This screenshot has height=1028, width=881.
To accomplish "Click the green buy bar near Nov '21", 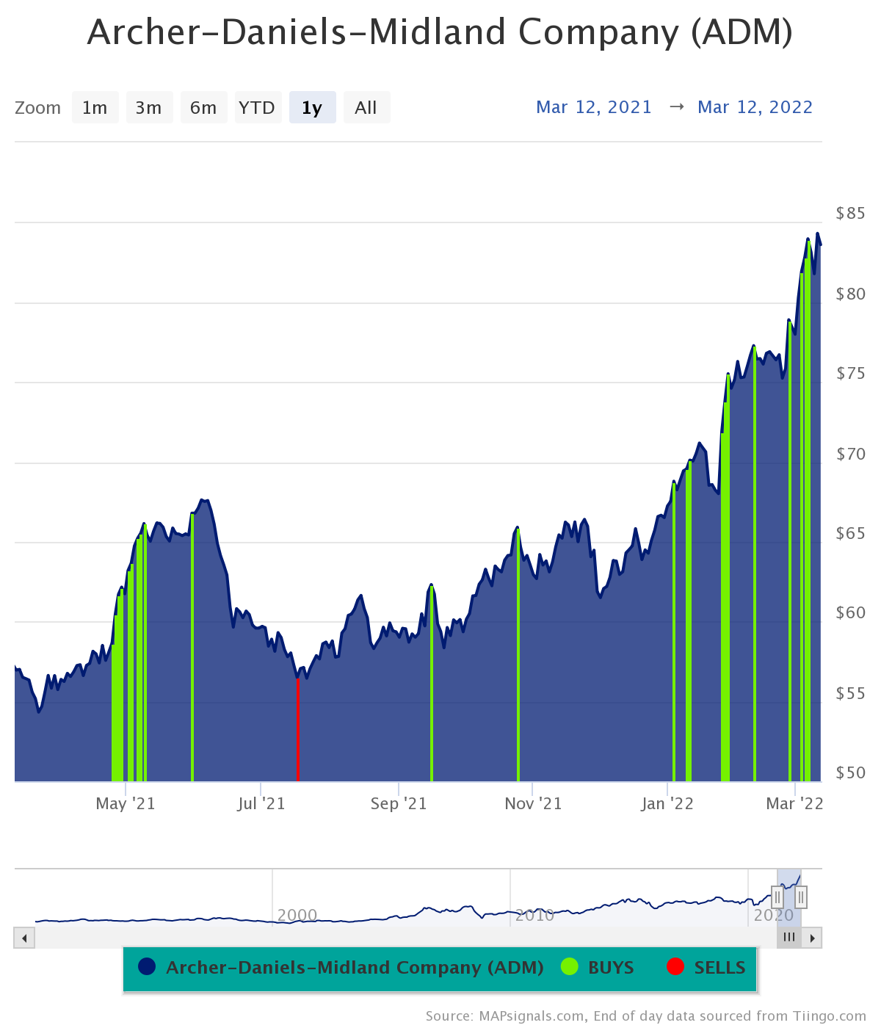I will point(518,655).
